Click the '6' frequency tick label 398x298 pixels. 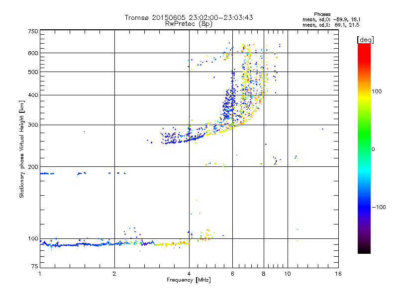(x=232, y=274)
